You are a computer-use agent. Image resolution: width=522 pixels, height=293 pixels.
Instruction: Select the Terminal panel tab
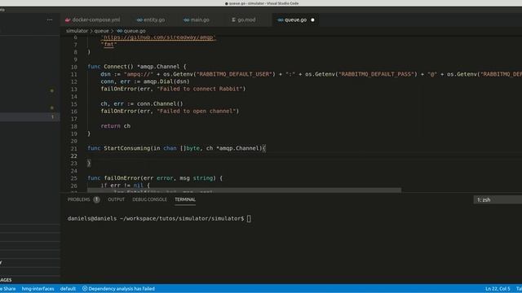tap(185, 199)
